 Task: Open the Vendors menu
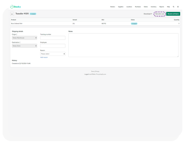(x=113, y=7)
